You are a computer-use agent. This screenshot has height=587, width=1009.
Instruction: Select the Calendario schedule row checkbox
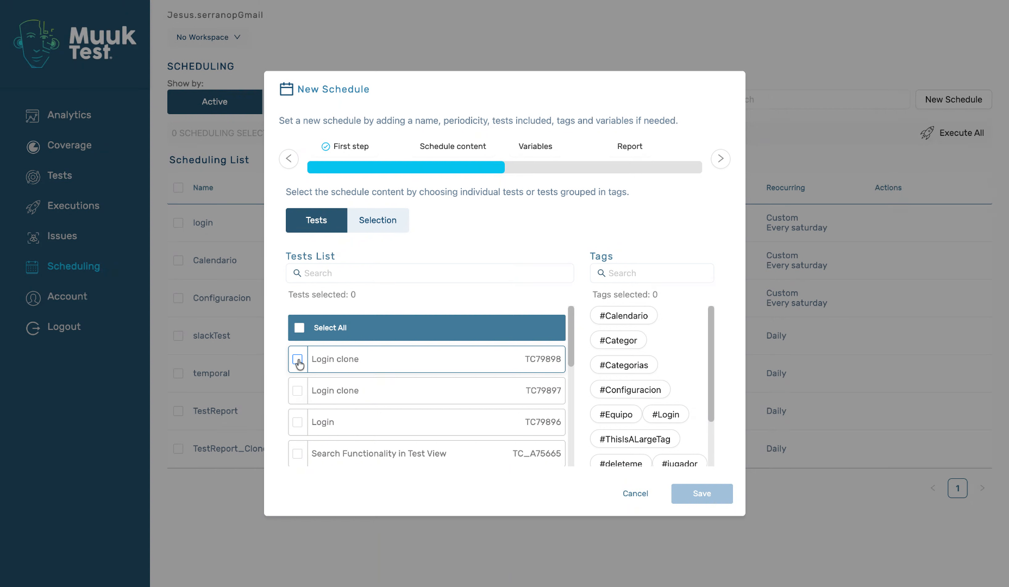coord(178,260)
